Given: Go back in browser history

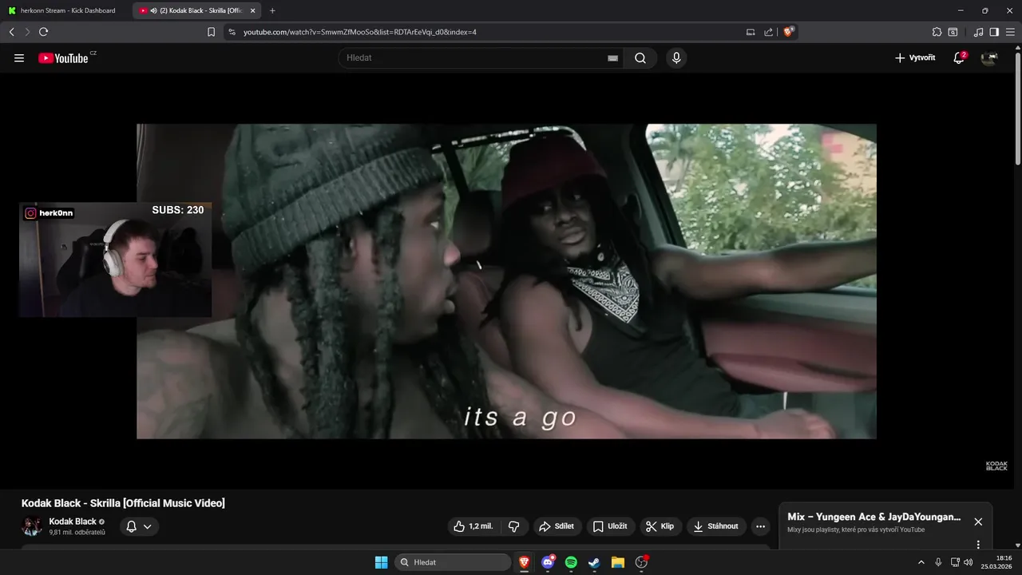Looking at the screenshot, I should pos(12,32).
